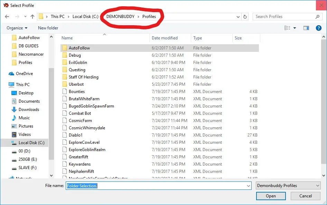Select the Keywardens file

click(160, 164)
